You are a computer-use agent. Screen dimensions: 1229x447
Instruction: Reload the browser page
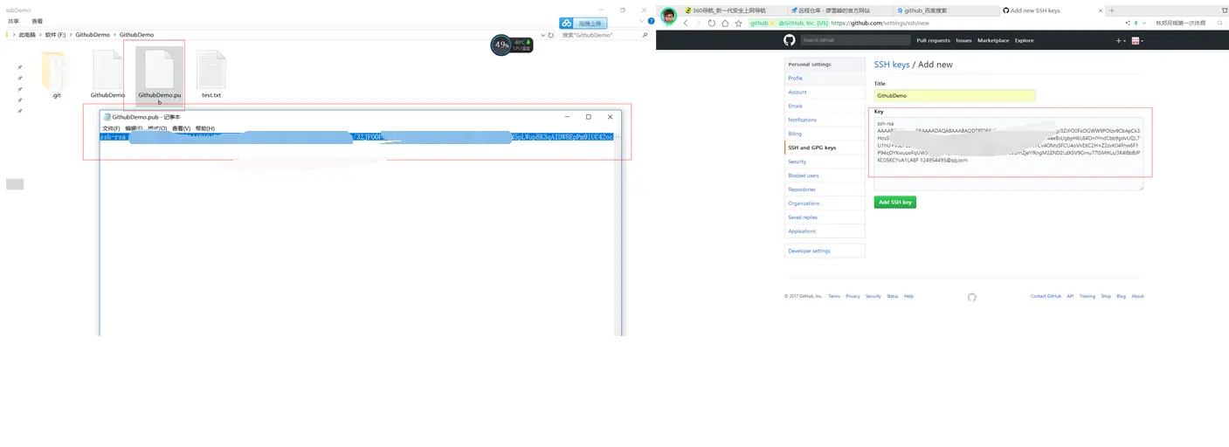712,24
